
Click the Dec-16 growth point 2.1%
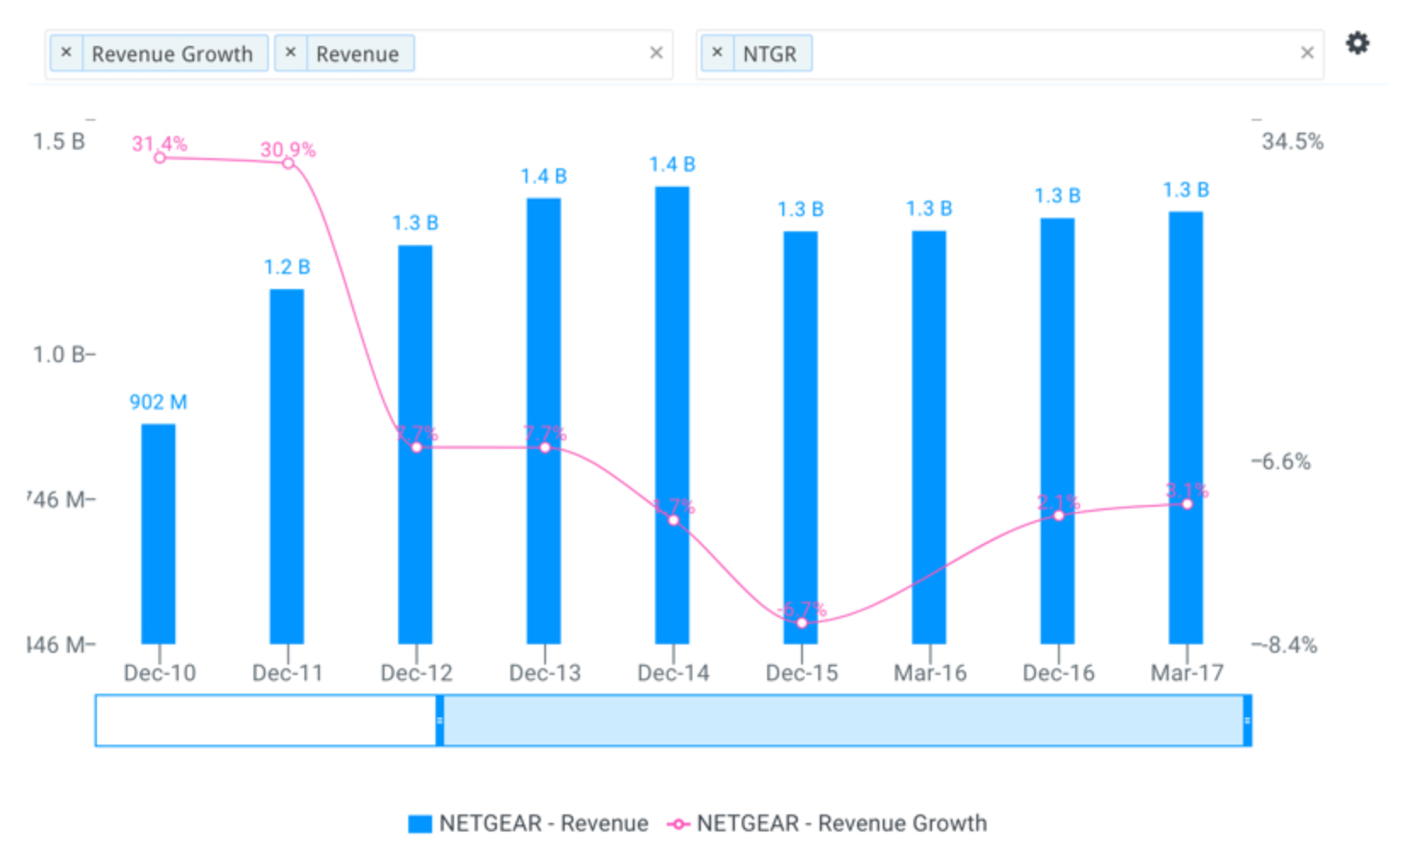point(1059,515)
